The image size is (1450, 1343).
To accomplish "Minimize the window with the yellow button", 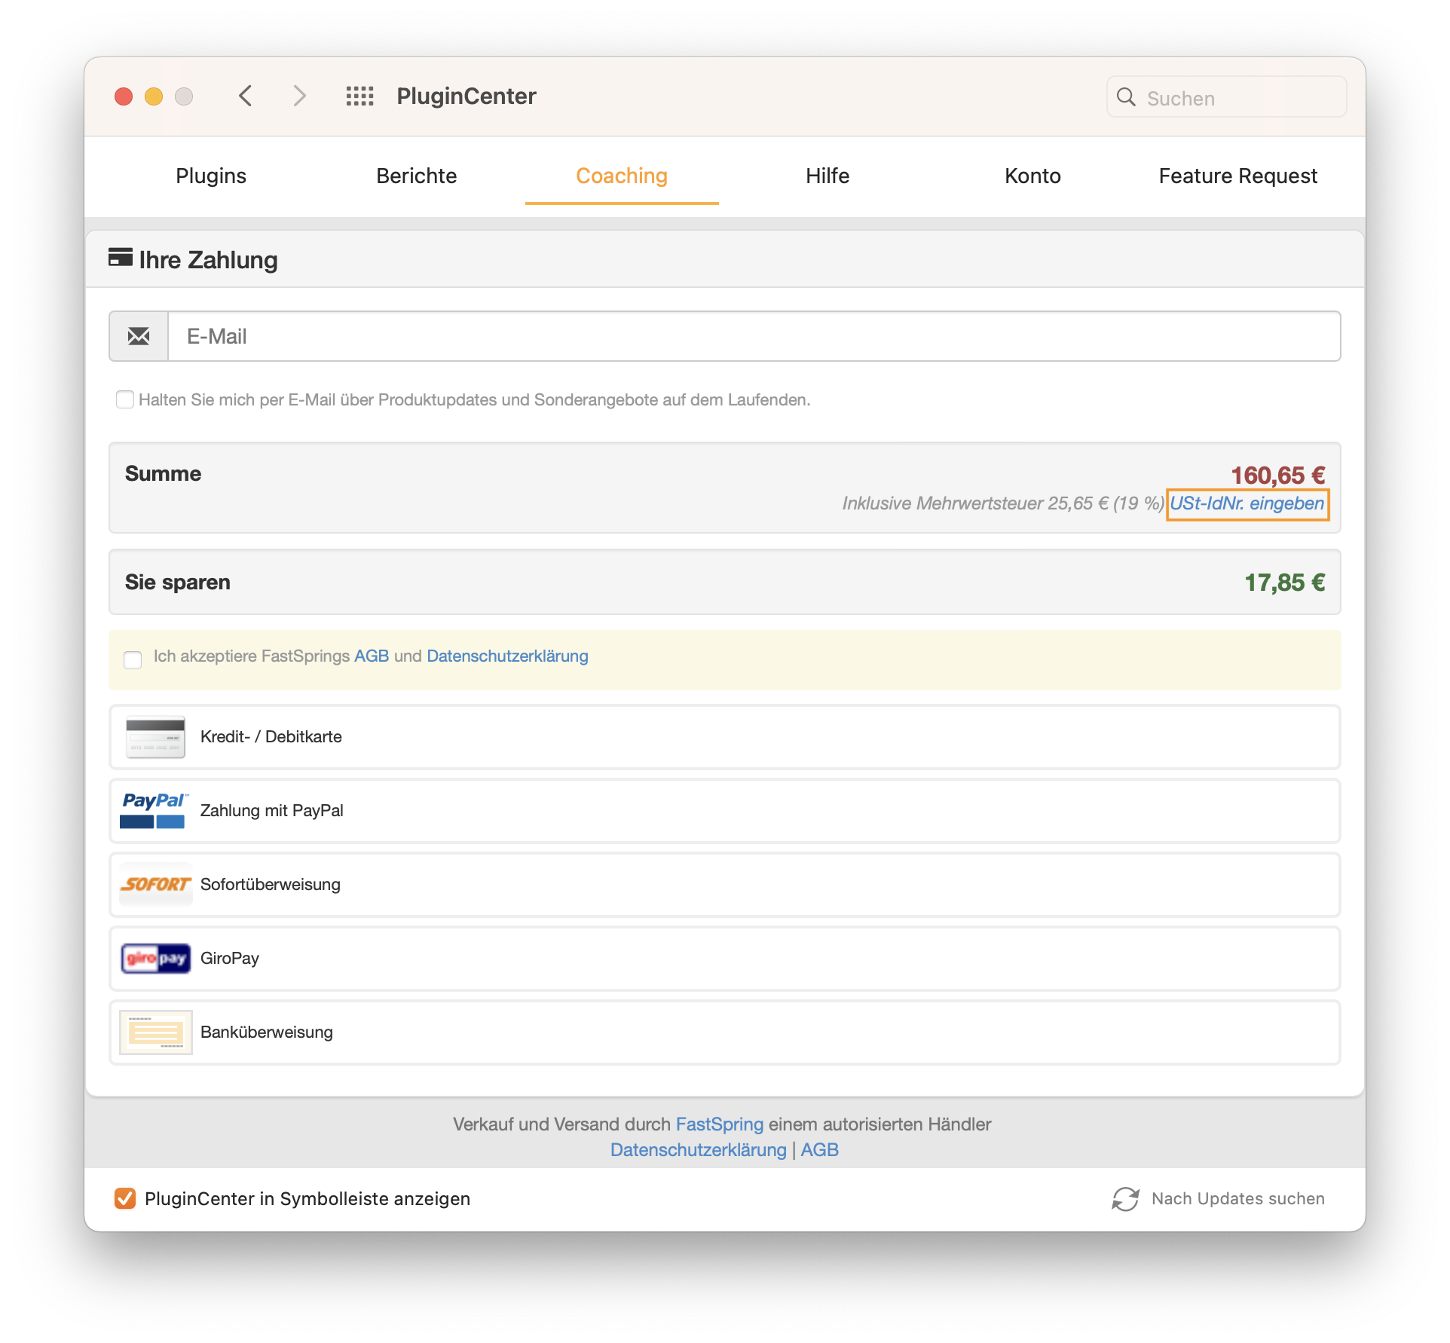I will point(154,96).
